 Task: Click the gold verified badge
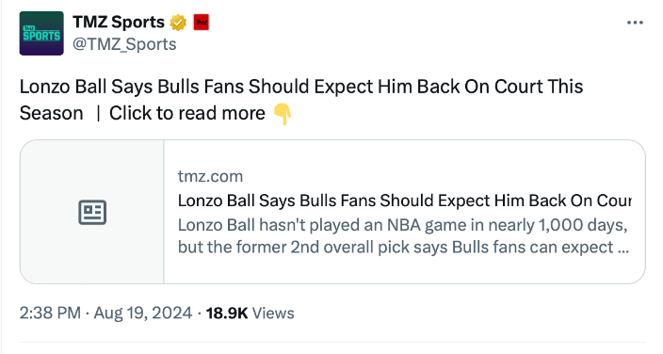point(178,23)
